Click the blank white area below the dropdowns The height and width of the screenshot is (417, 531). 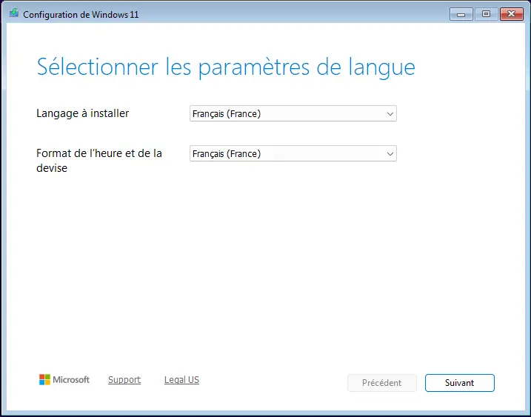pos(265,267)
